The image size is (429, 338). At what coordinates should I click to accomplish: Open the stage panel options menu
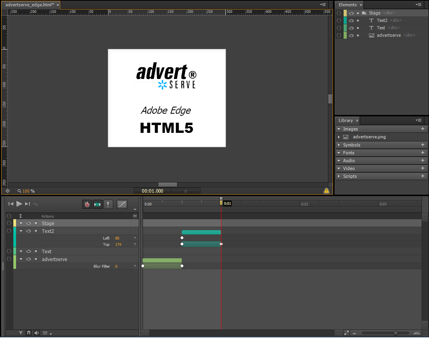323,4
